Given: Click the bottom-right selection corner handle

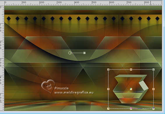Looking at the screenshot, I should [x=153, y=108].
